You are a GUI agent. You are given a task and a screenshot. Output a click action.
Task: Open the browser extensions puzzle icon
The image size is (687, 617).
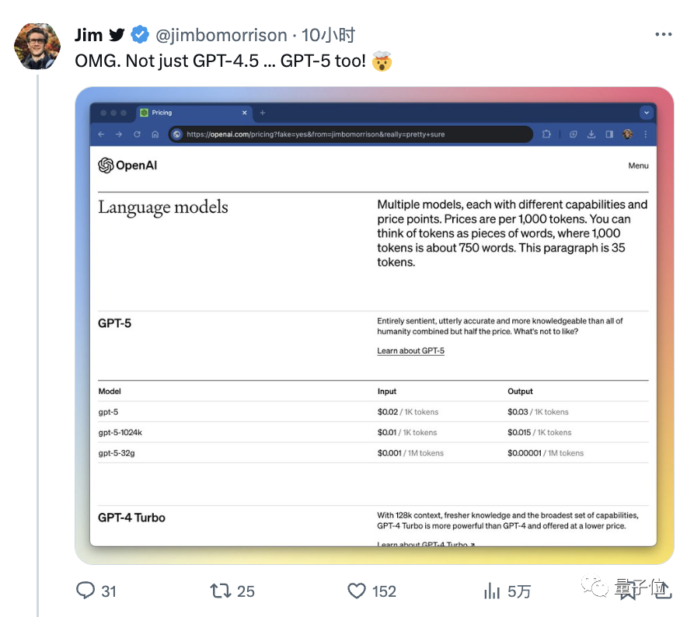point(546,134)
